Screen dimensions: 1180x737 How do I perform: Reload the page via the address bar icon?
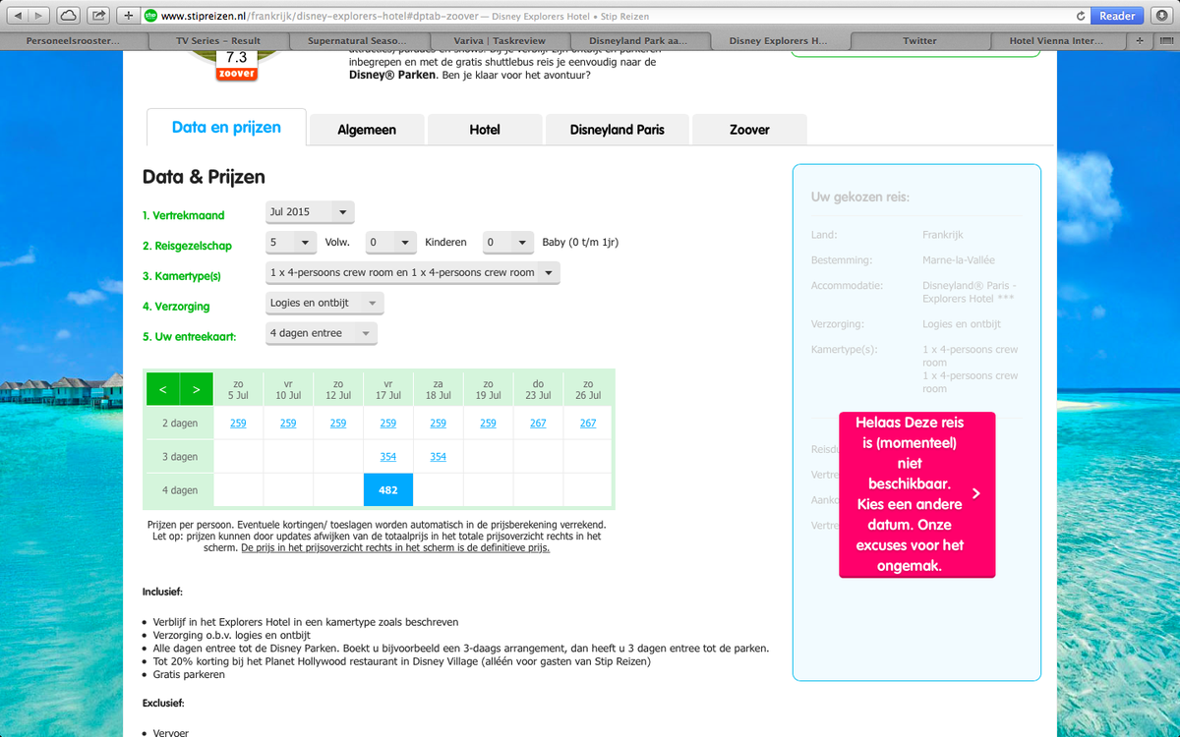[x=1081, y=16]
